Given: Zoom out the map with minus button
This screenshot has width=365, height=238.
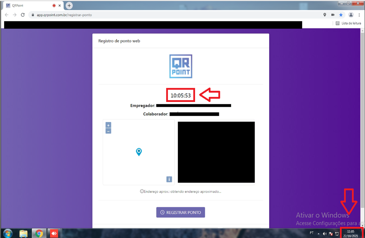Looking at the screenshot, I should click(108, 131).
